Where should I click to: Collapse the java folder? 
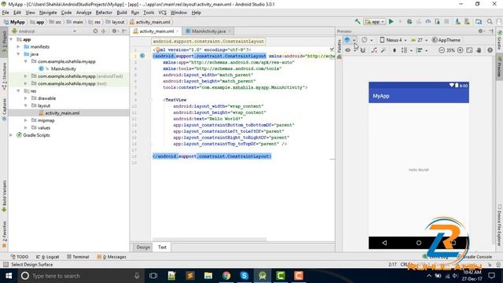coord(19,54)
